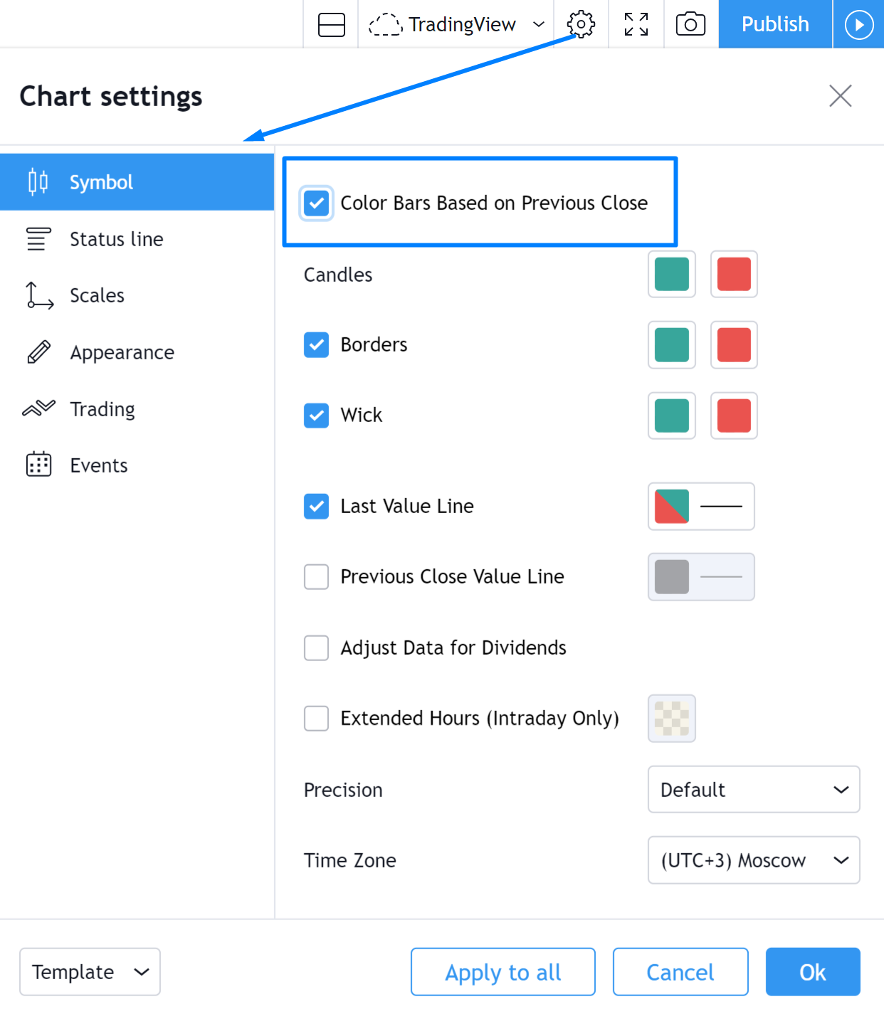Confirm settings with the Ok button
Image resolution: width=884 pixels, height=1009 pixels.
(813, 971)
